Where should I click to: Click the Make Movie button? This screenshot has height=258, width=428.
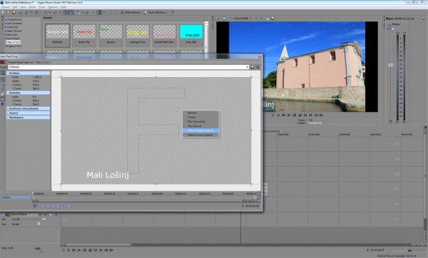pos(130,13)
